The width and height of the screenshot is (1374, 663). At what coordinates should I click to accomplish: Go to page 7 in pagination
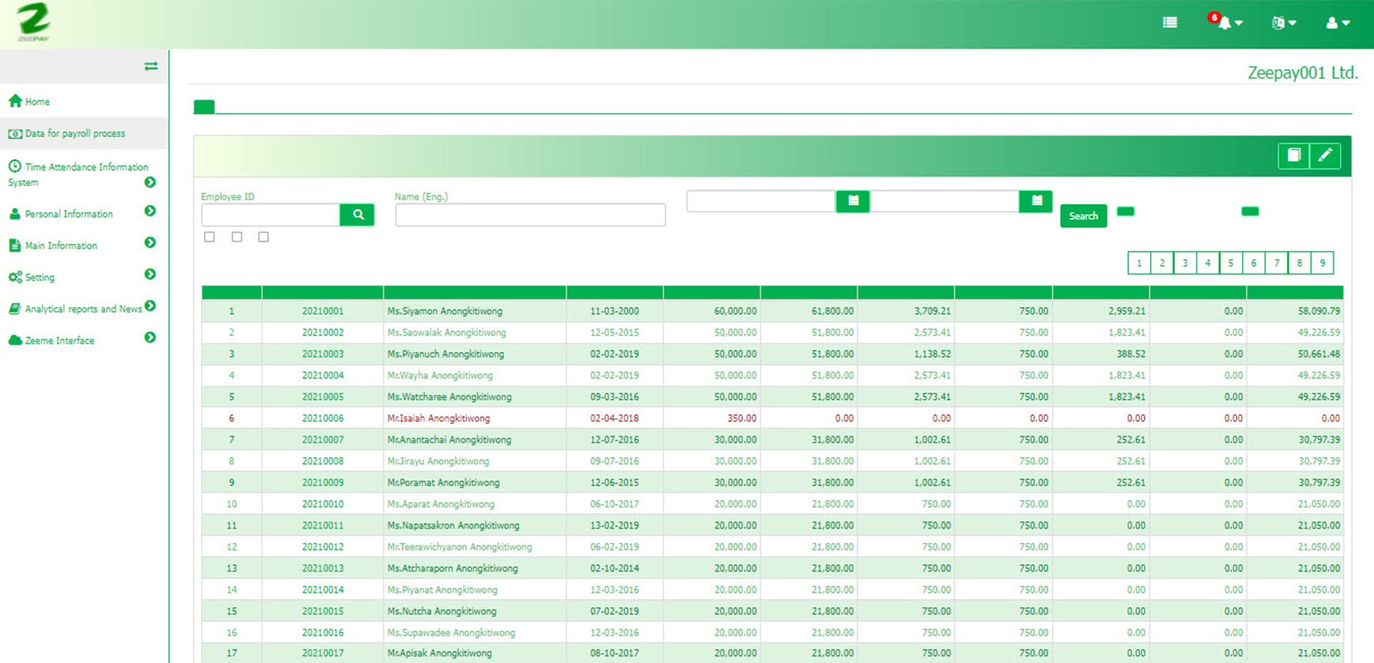tap(1277, 263)
